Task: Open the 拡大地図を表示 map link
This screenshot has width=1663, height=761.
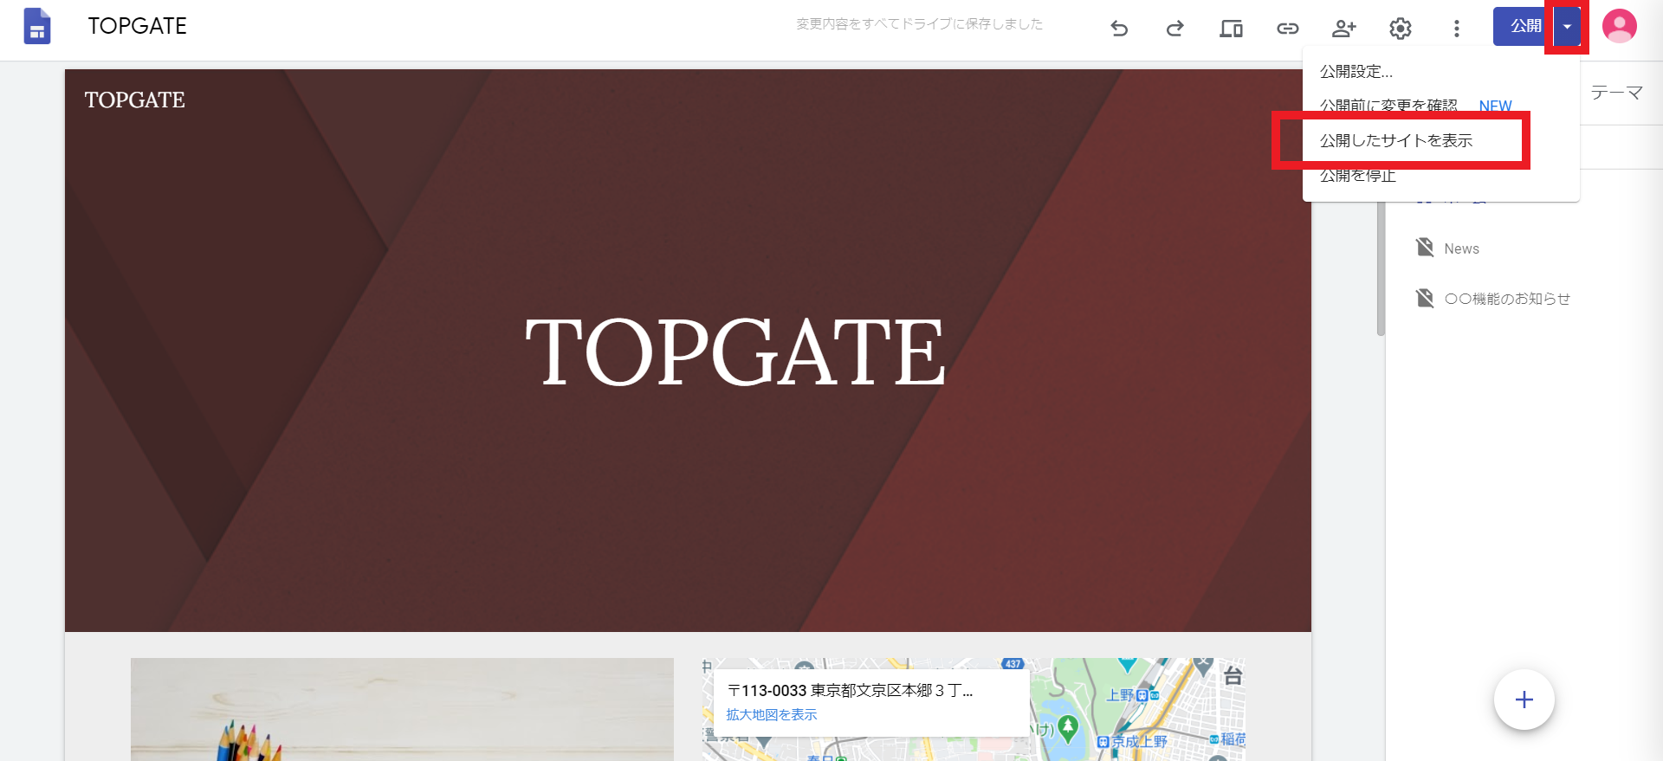Action: tap(771, 714)
